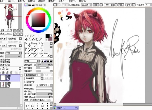This screenshot has height=110, width=152.
Task: Show the color wheel panel icon
Action: (x=26, y=5)
